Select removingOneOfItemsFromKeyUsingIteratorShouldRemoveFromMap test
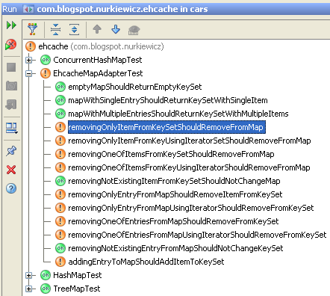330x296 pixels. [189, 167]
